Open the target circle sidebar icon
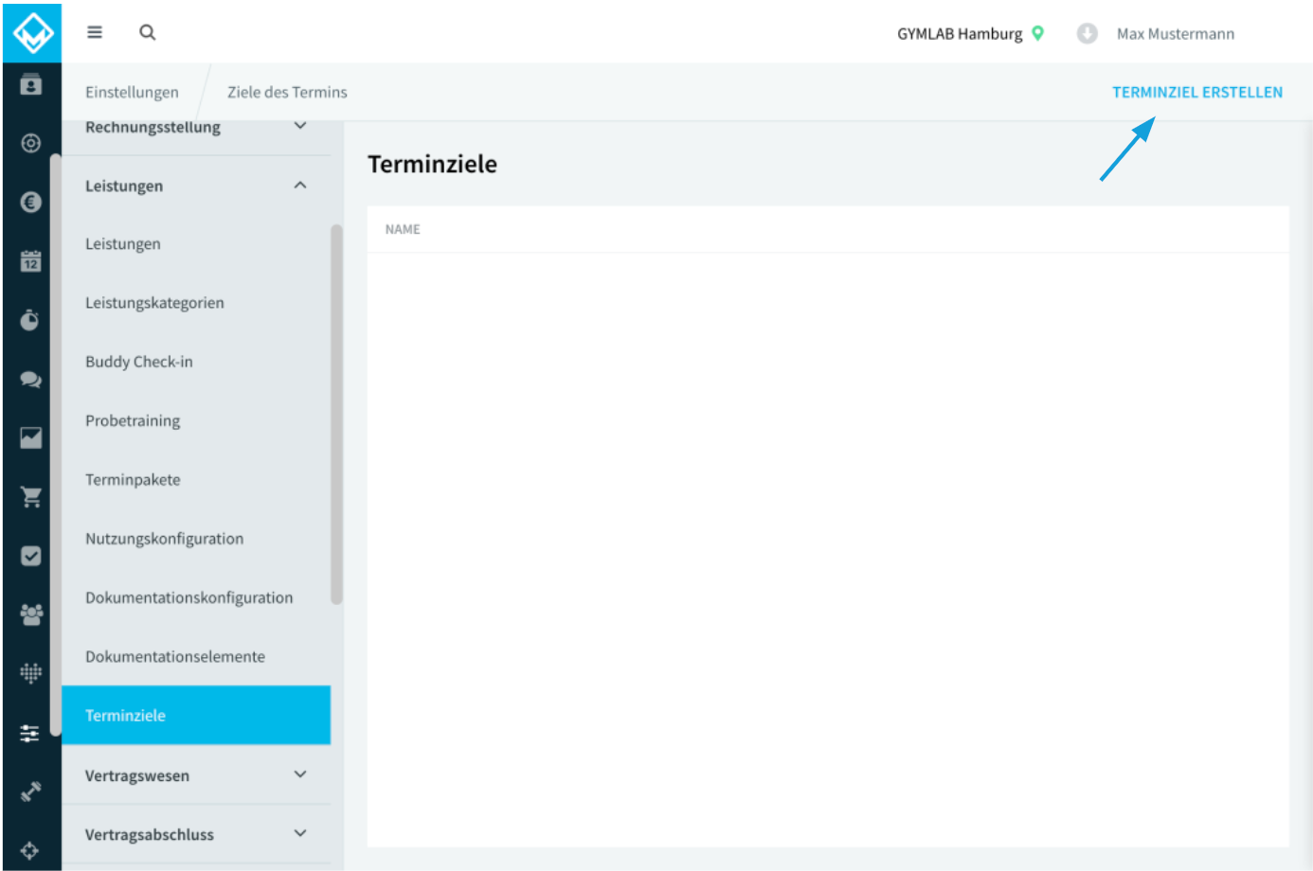Viewport: 1313px width, 871px height. click(x=31, y=143)
